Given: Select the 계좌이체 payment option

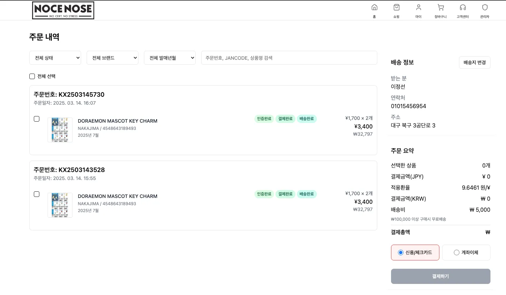Looking at the screenshot, I should coord(466,253).
